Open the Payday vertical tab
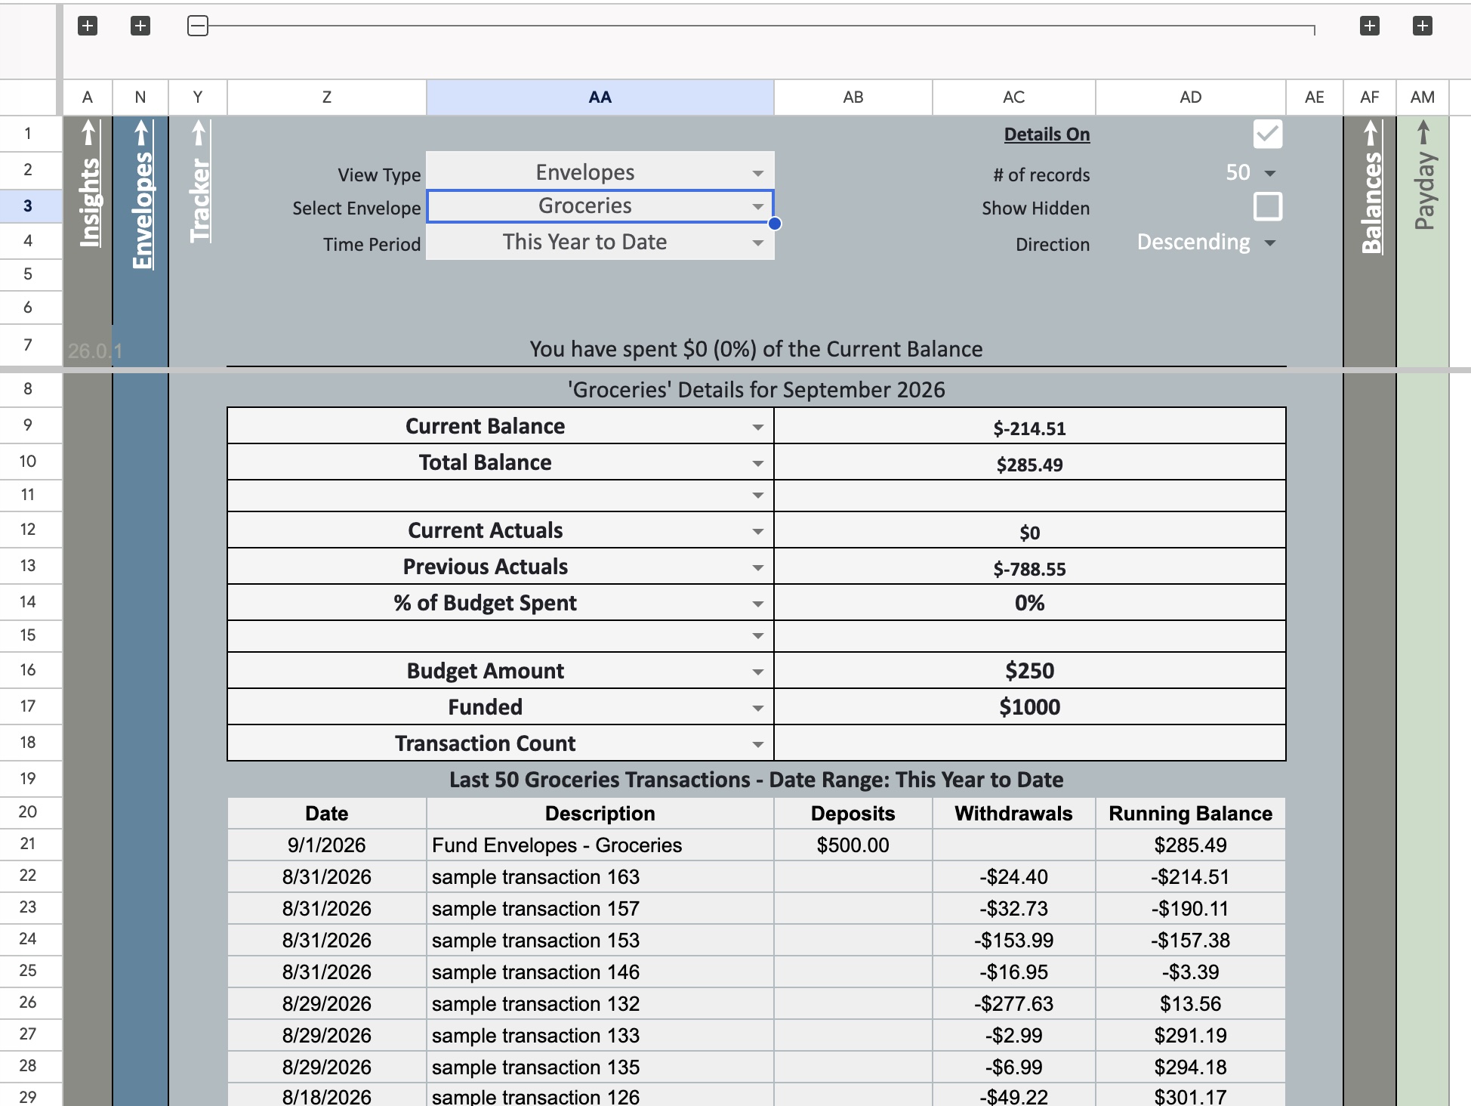Screen dimensions: 1471x1106 pos(1423,175)
